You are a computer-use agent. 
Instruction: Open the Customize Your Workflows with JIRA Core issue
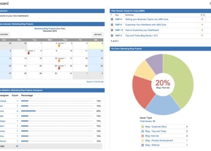pos(146,25)
